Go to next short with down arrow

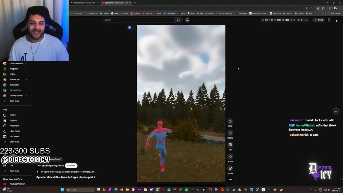336,111
